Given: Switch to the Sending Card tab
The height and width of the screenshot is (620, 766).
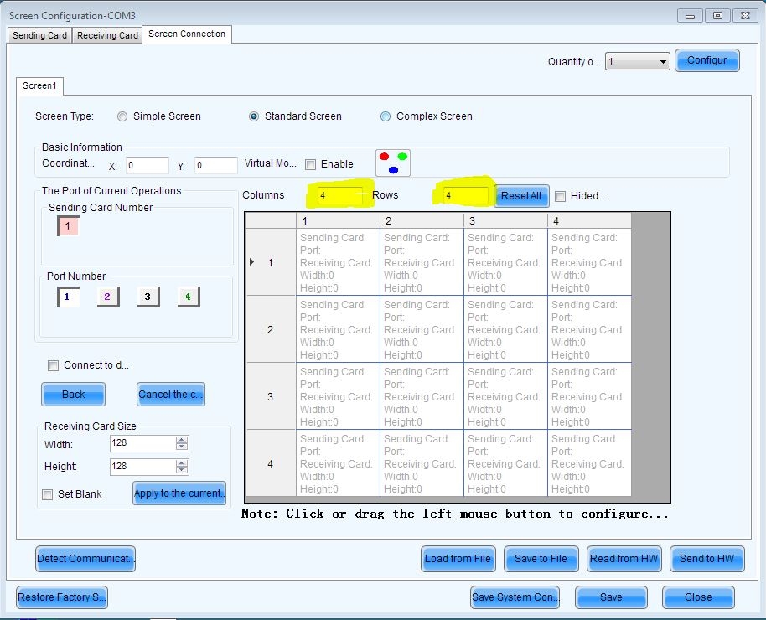Looking at the screenshot, I should (39, 35).
